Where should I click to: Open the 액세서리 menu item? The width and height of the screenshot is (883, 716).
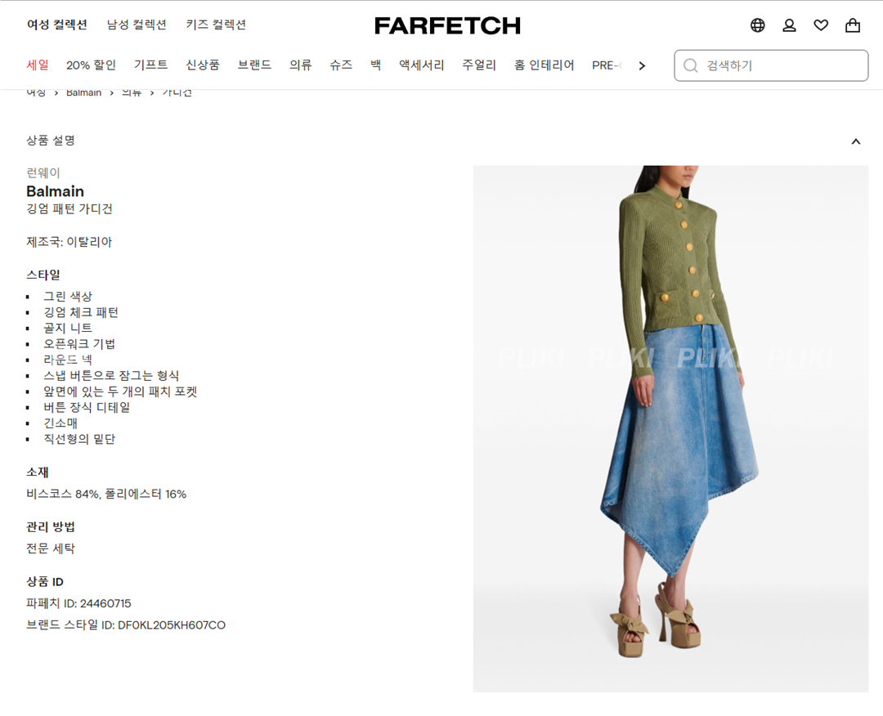coord(421,65)
